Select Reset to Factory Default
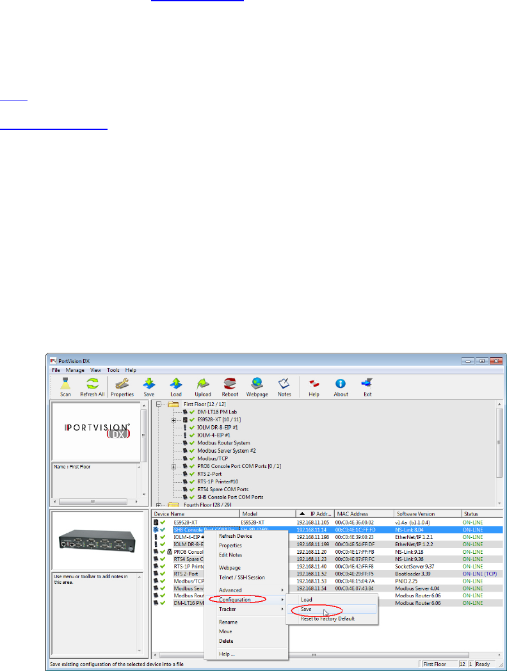507x671 pixels. (x=332, y=618)
